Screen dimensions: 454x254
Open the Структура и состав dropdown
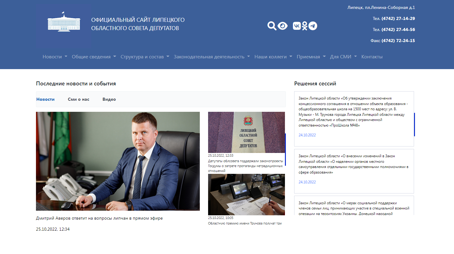pos(145,57)
